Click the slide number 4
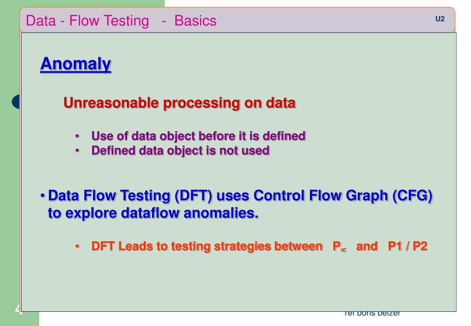471x326 pixels. (18, 309)
